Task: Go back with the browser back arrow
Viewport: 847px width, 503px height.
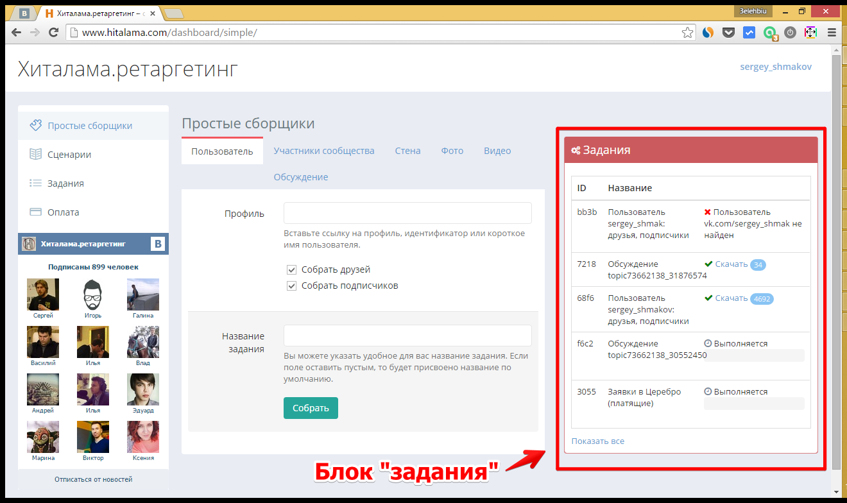Action: (x=16, y=32)
